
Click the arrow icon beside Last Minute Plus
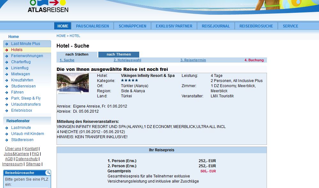[6, 44]
